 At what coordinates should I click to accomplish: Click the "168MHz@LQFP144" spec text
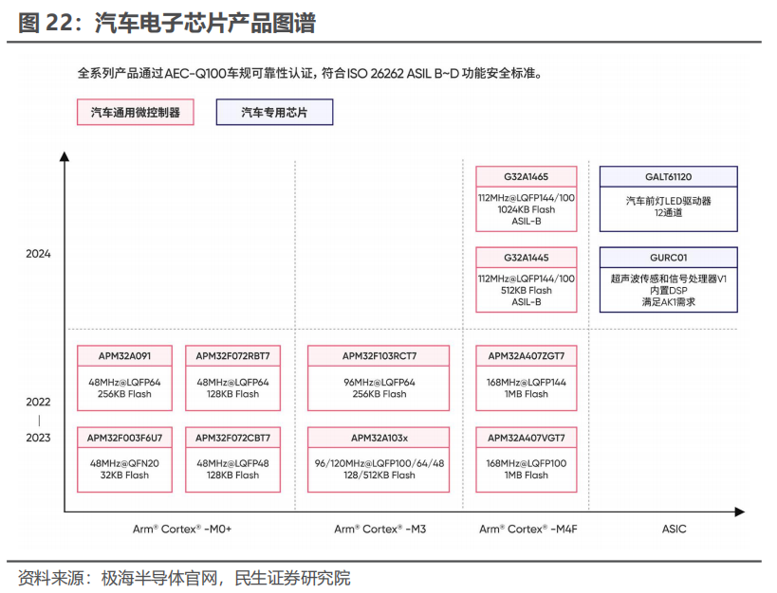point(527,382)
